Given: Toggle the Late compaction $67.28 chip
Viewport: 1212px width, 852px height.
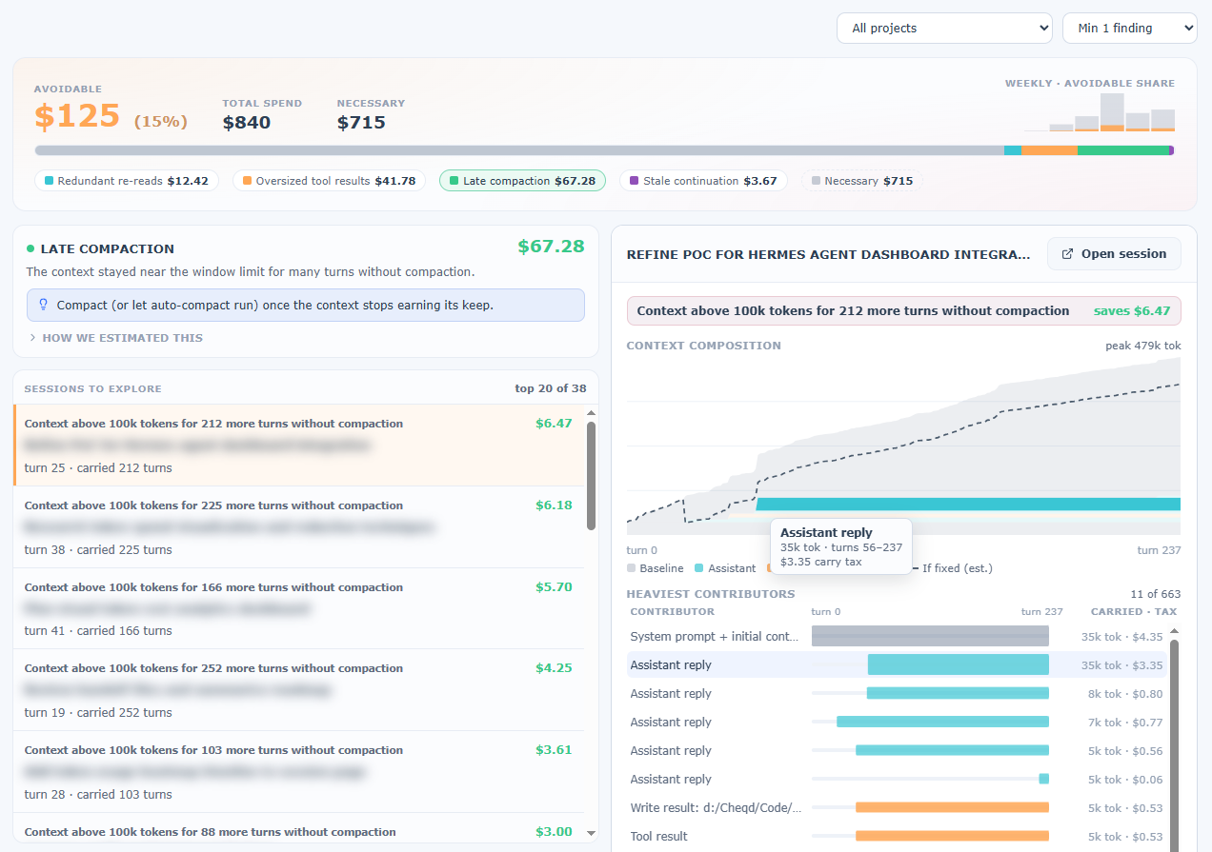Looking at the screenshot, I should 522,181.
